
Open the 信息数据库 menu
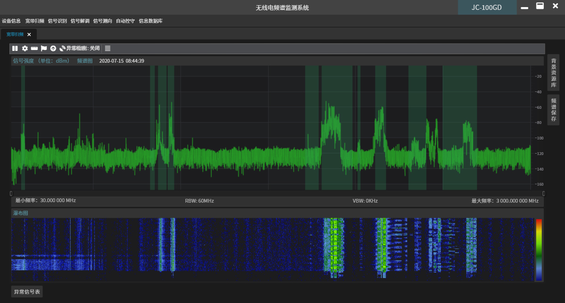coord(150,21)
